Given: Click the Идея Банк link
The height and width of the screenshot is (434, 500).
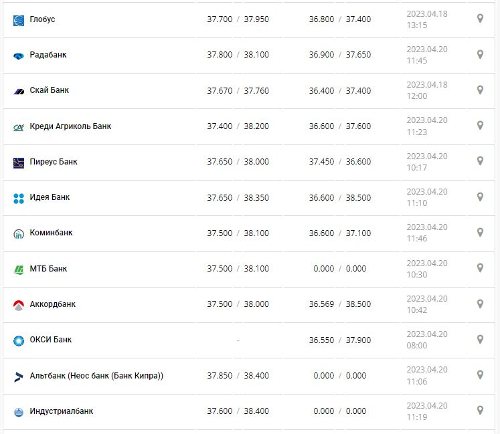Looking at the screenshot, I should click(x=50, y=197).
